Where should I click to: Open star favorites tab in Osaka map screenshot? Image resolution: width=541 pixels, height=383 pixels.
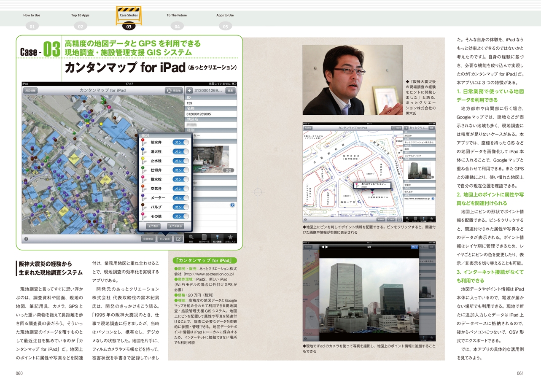pyautogui.click(x=431, y=219)
